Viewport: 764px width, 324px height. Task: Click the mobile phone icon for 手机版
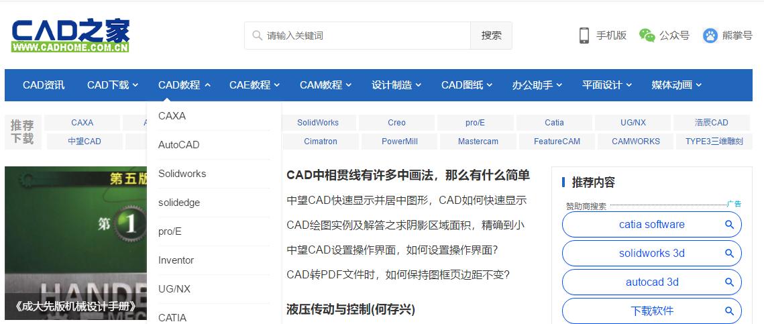(584, 35)
